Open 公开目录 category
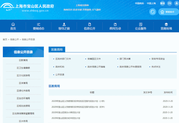This screenshot has height=123, width=179. pos(60,75)
